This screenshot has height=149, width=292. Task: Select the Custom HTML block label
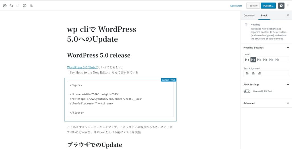tap(168, 80)
